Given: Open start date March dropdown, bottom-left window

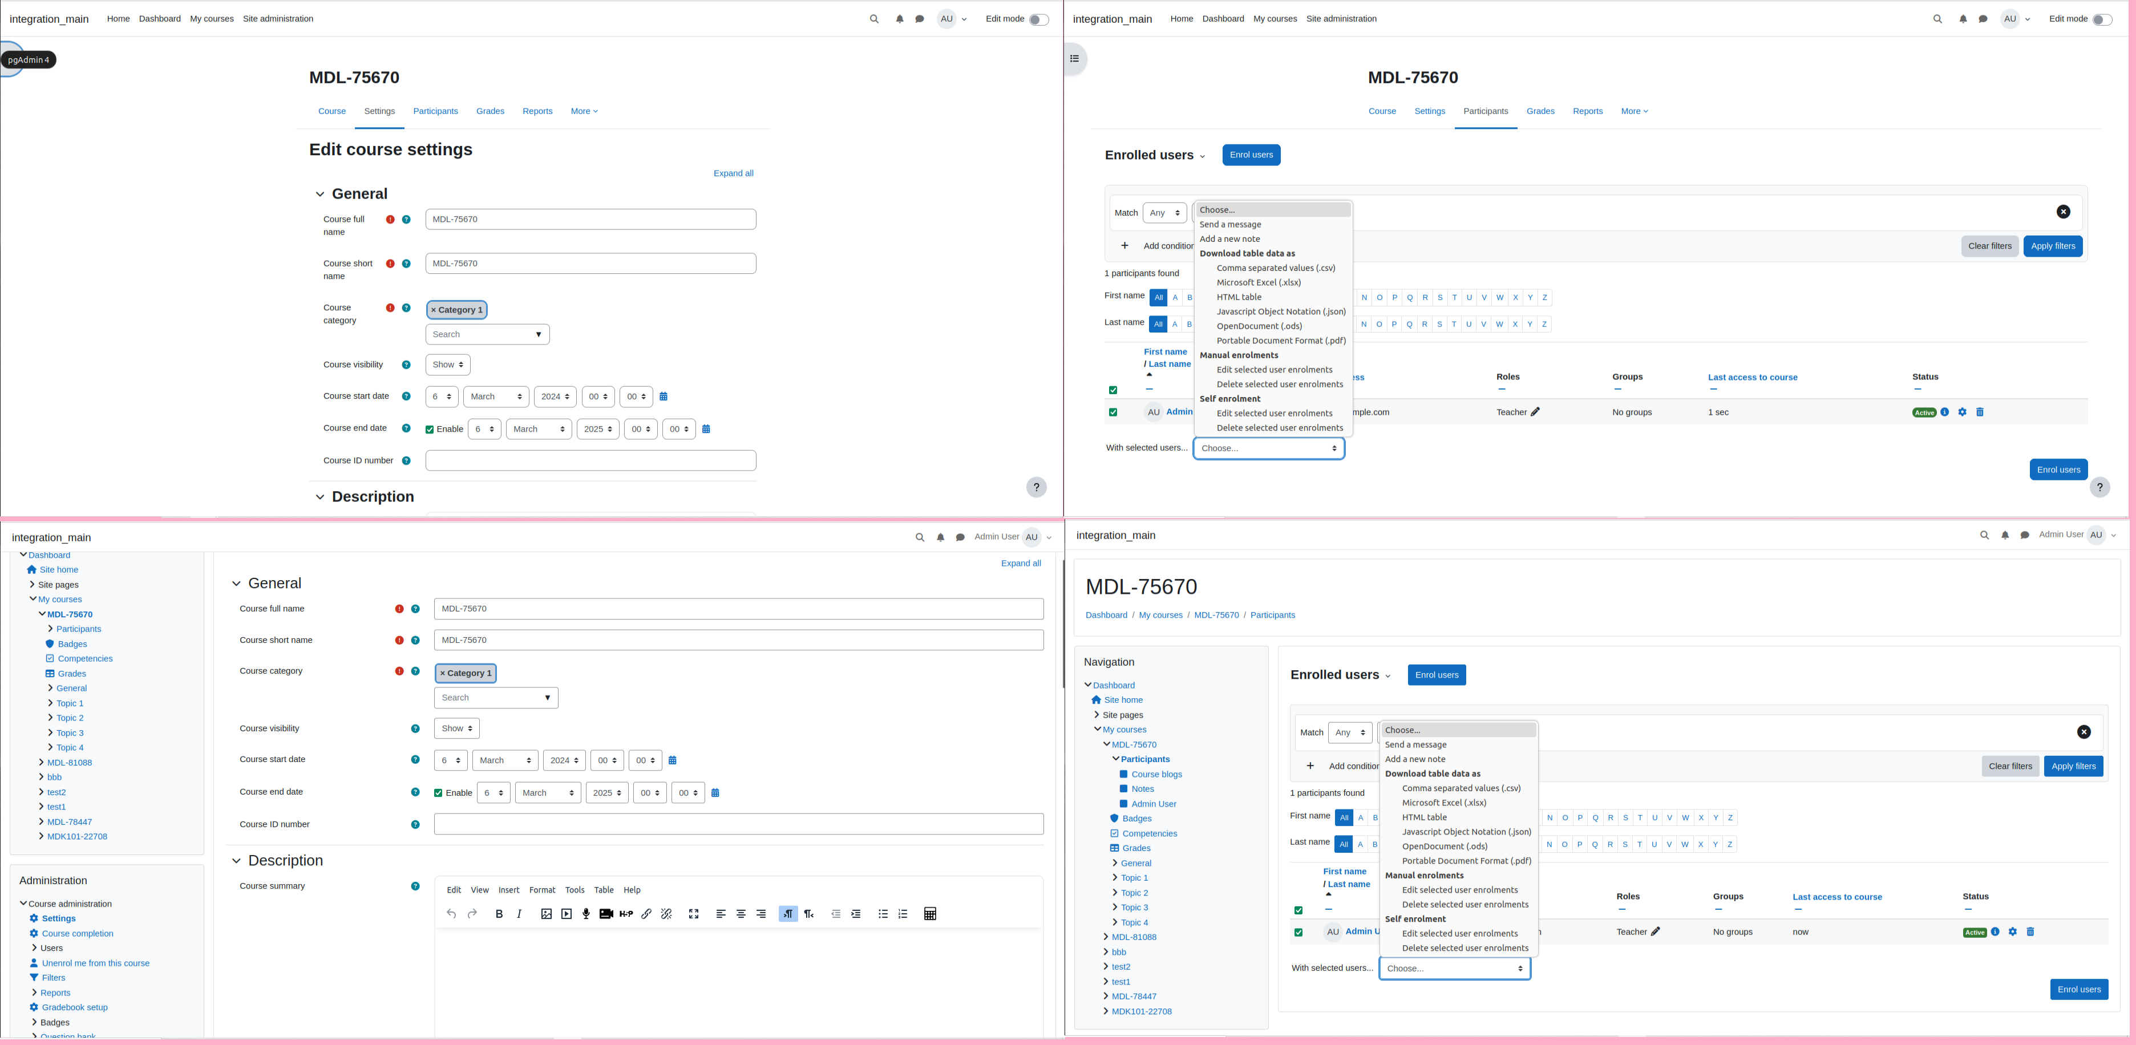Looking at the screenshot, I should 505,760.
